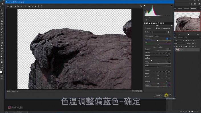Select the Layer 1 thumbnail

(177, 50)
